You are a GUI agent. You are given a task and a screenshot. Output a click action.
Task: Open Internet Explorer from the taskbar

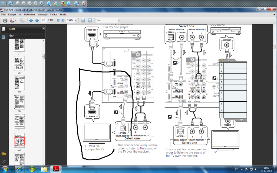point(19,169)
